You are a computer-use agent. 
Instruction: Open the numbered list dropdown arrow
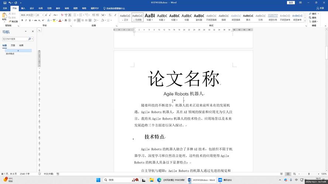[84, 15]
